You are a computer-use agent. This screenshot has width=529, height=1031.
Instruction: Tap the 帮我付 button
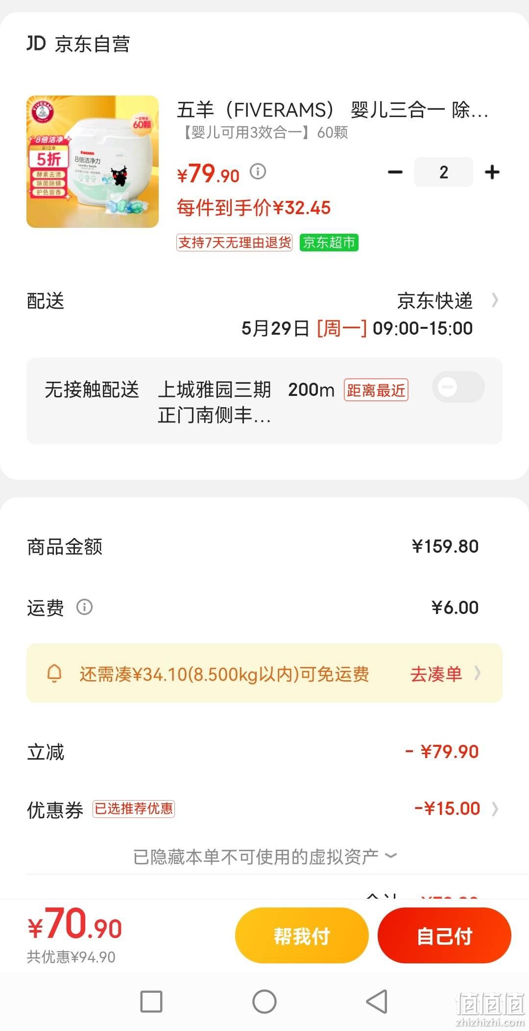point(302,935)
